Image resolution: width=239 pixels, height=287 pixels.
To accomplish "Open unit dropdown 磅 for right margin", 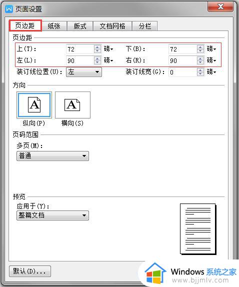I will [211, 60].
